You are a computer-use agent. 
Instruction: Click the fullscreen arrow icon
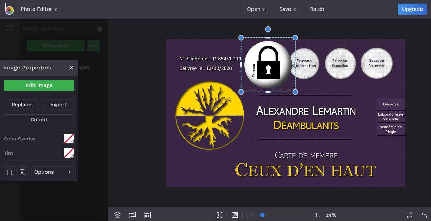[x=235, y=215]
